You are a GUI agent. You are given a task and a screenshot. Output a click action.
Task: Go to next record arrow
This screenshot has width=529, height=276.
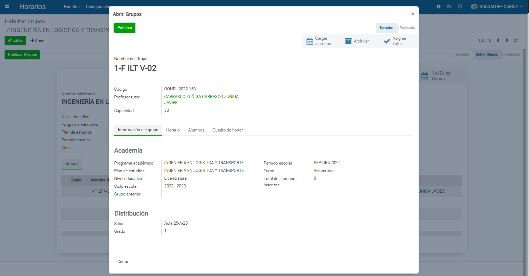pyautogui.click(x=507, y=40)
